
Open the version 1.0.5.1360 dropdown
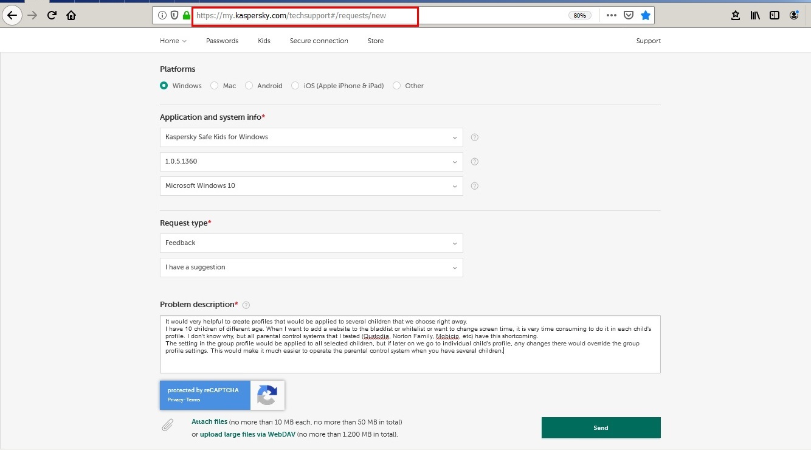[311, 162]
